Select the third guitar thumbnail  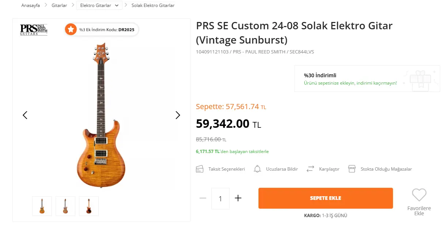pos(89,206)
